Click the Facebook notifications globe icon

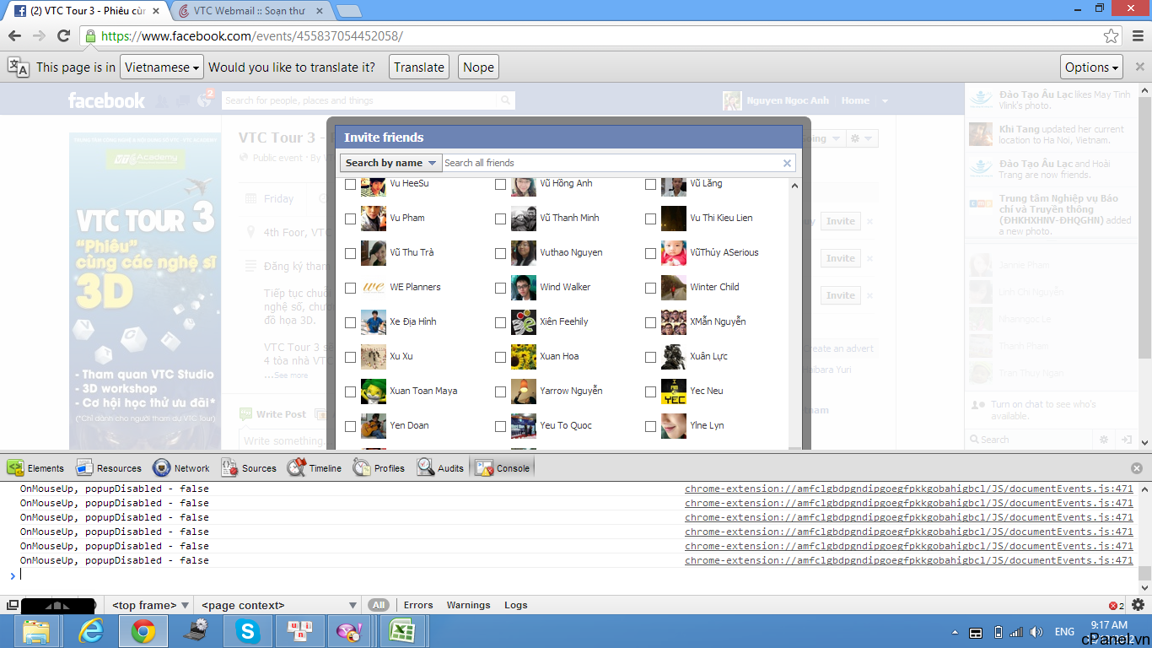204,100
